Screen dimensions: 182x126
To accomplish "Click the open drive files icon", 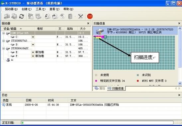I will tap(31, 16).
